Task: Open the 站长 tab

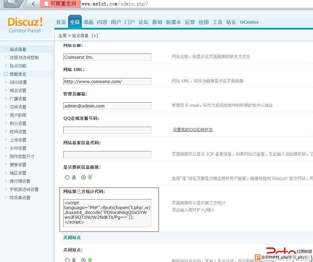Action: pos(231,22)
